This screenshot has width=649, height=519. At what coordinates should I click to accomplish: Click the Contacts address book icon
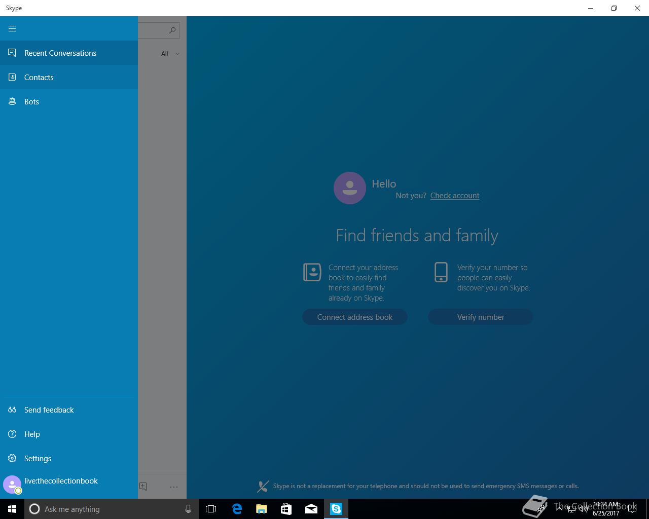[x=12, y=77]
